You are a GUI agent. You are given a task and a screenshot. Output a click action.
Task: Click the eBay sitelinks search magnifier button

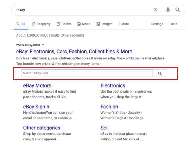click(x=160, y=73)
